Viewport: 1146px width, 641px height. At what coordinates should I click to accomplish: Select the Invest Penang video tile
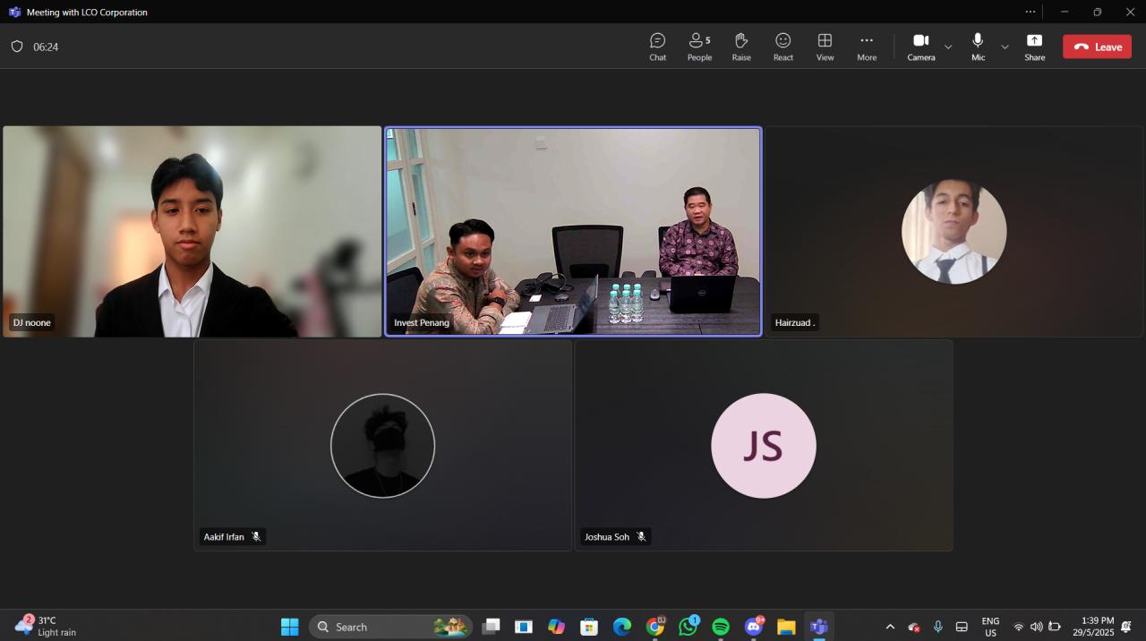[x=573, y=231]
